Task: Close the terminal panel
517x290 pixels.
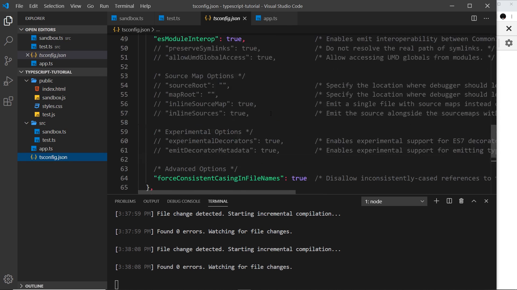Action: [x=486, y=201]
